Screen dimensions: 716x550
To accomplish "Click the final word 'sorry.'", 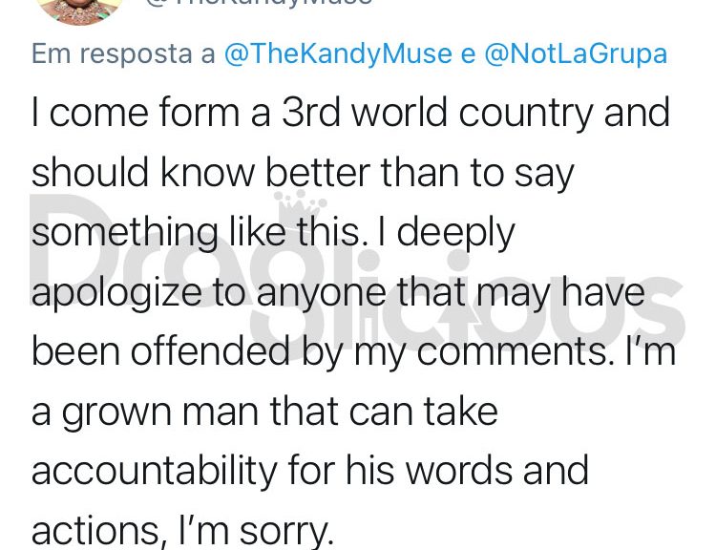I will point(284,533).
